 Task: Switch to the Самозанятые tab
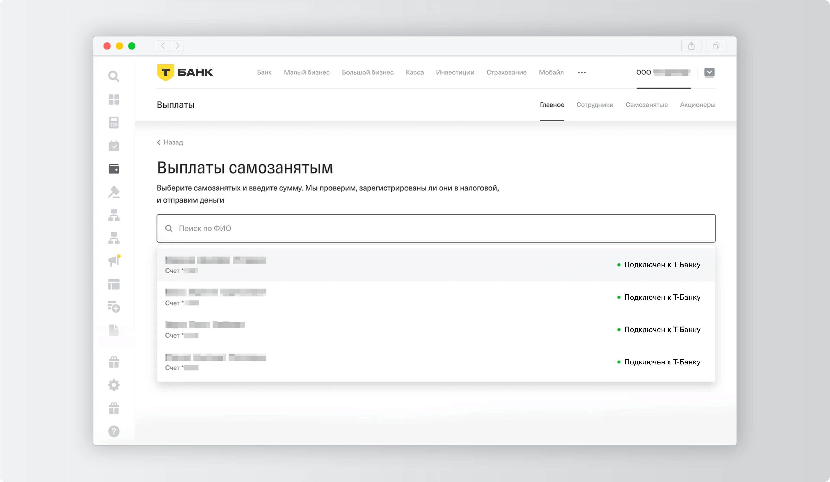tap(646, 105)
